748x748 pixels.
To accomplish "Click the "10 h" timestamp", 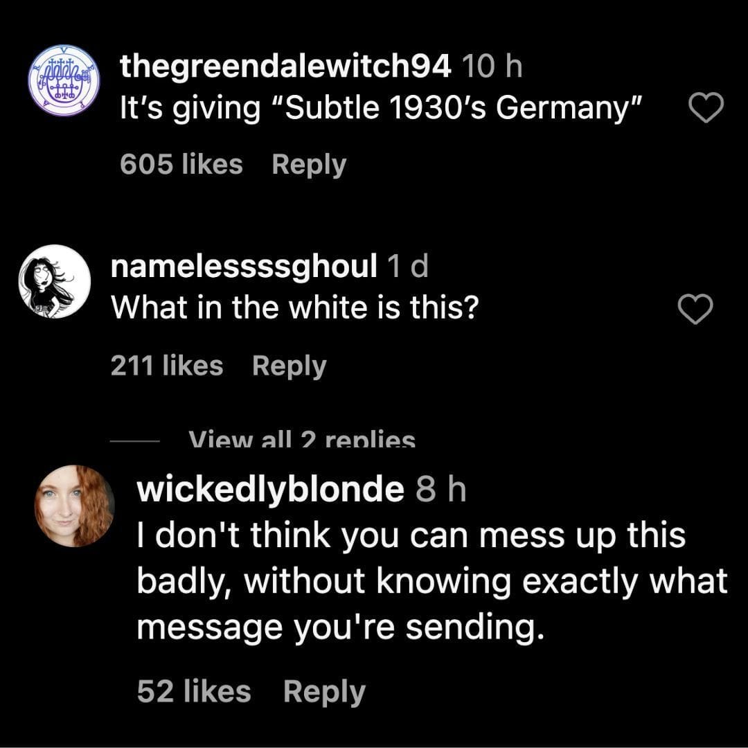I will click(x=491, y=66).
